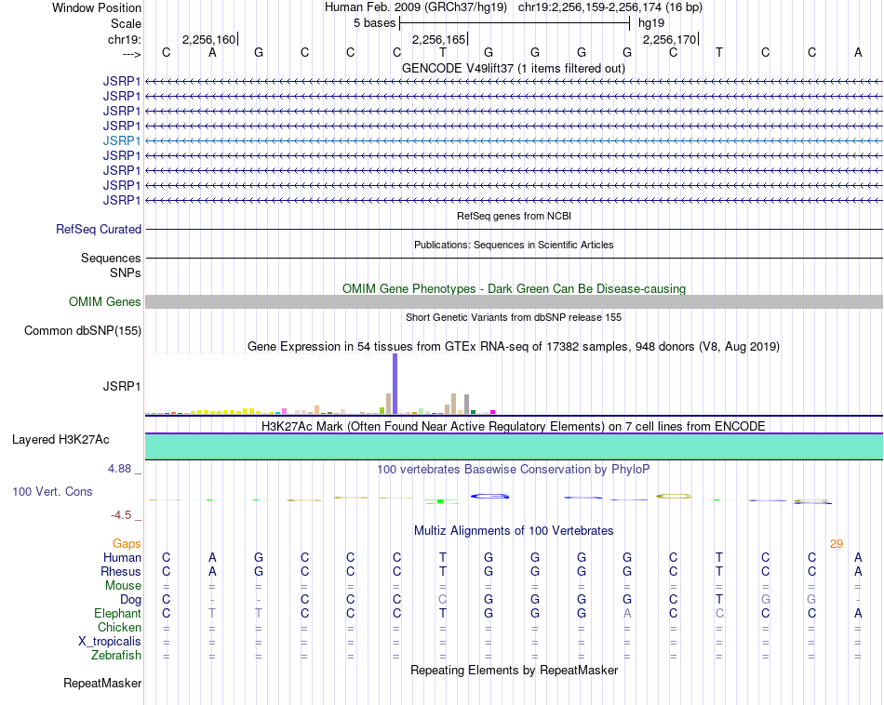Click the JSRP1 label beside the GTEx bar chart
This screenshot has height=705, width=884.
coord(122,386)
